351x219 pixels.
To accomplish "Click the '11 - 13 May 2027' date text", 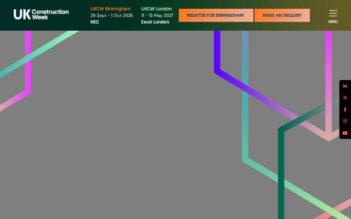I will tap(157, 15).
